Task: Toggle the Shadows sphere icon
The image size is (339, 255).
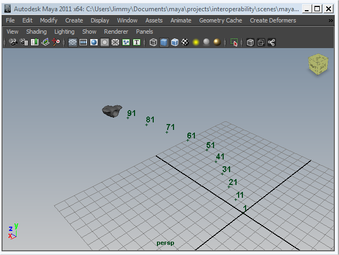Action: coord(207,42)
